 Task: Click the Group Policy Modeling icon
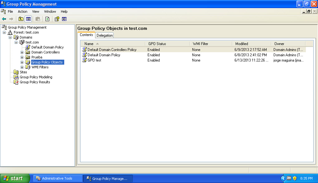[x=16, y=77]
